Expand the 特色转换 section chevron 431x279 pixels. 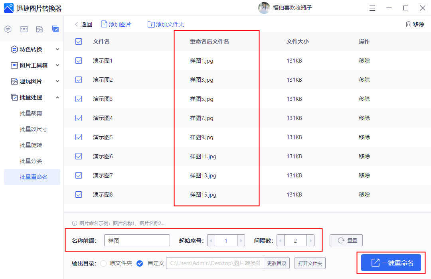[x=57, y=49]
